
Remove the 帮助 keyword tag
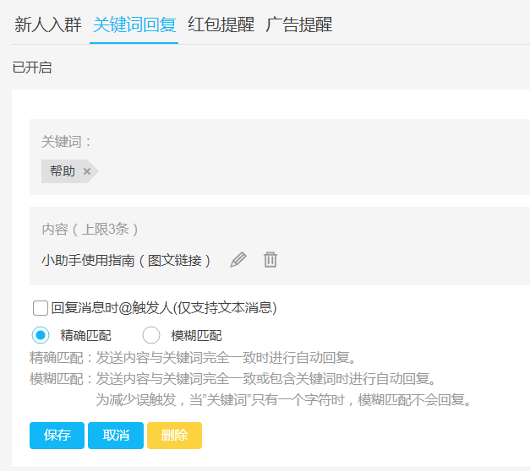[87, 171]
